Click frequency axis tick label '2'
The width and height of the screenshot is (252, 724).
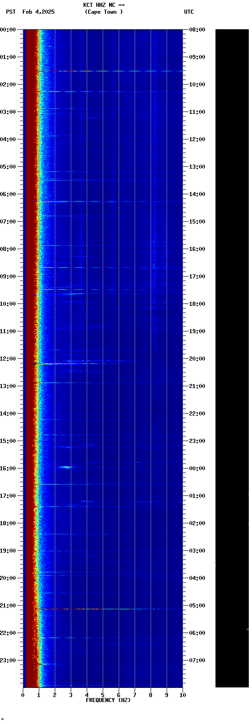click(55, 695)
